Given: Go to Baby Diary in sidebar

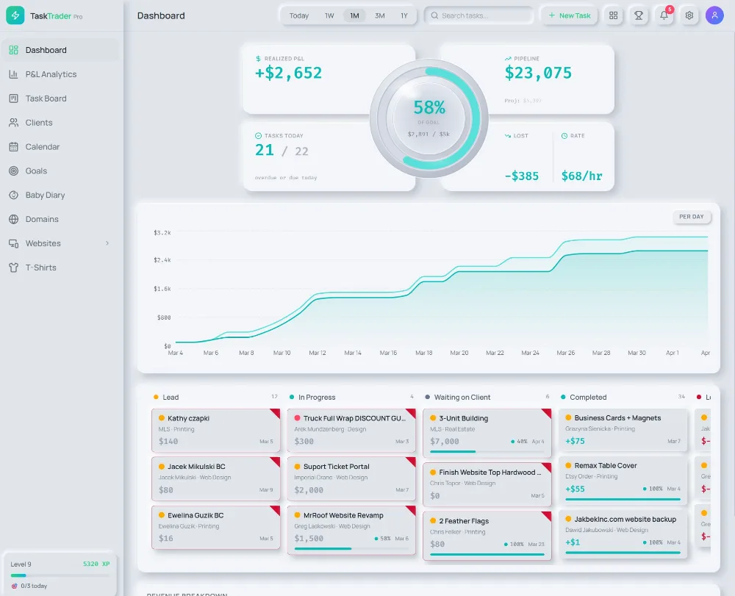Looking at the screenshot, I should click(x=45, y=195).
